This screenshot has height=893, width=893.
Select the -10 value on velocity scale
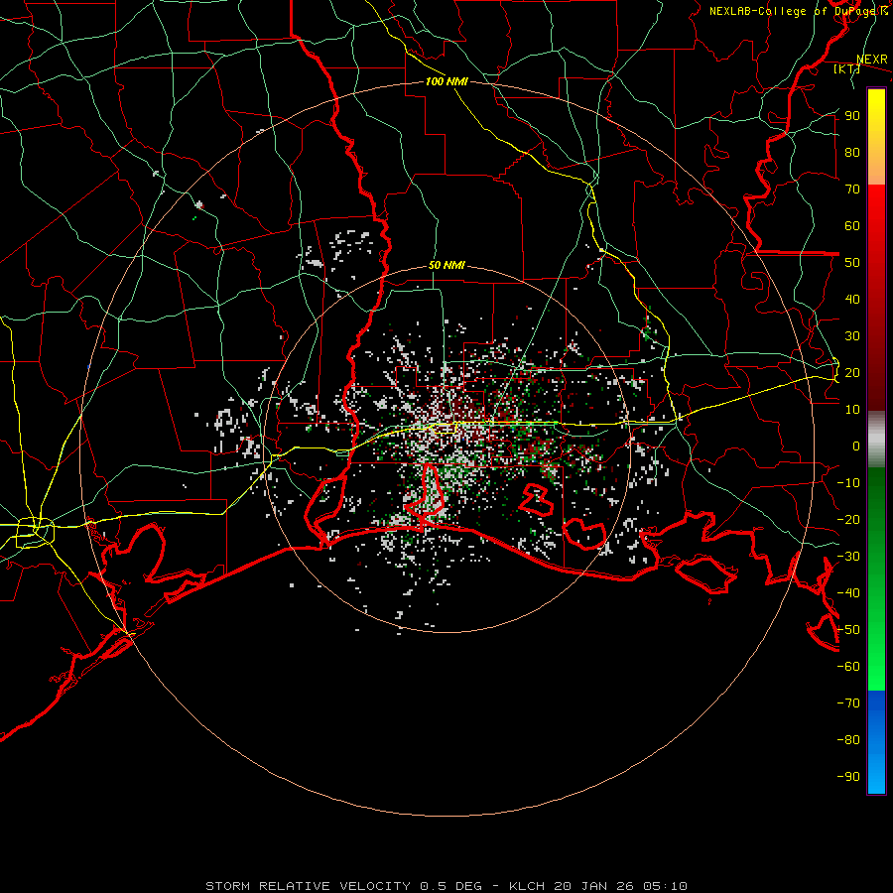tap(848, 483)
